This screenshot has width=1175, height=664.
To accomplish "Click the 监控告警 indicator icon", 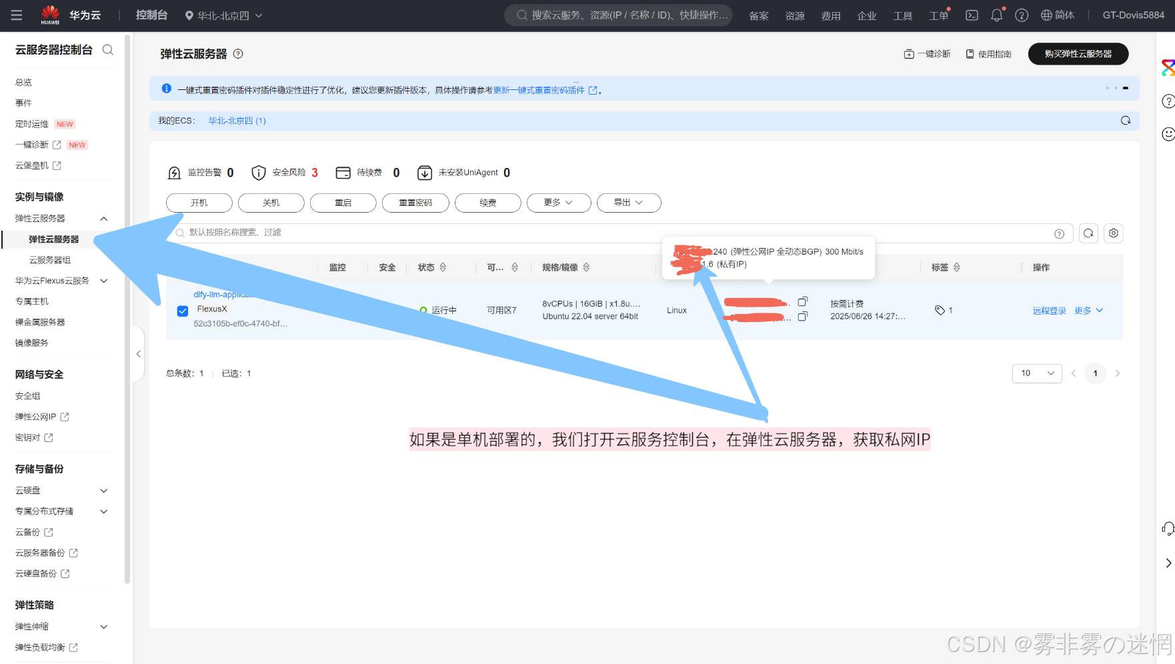I will (x=174, y=173).
